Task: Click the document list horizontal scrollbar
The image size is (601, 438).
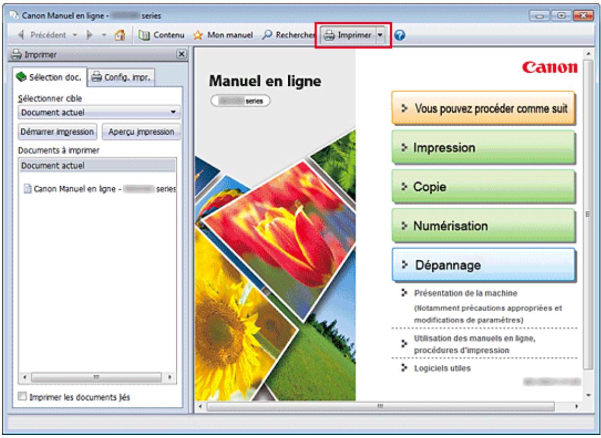Action: coord(97,377)
